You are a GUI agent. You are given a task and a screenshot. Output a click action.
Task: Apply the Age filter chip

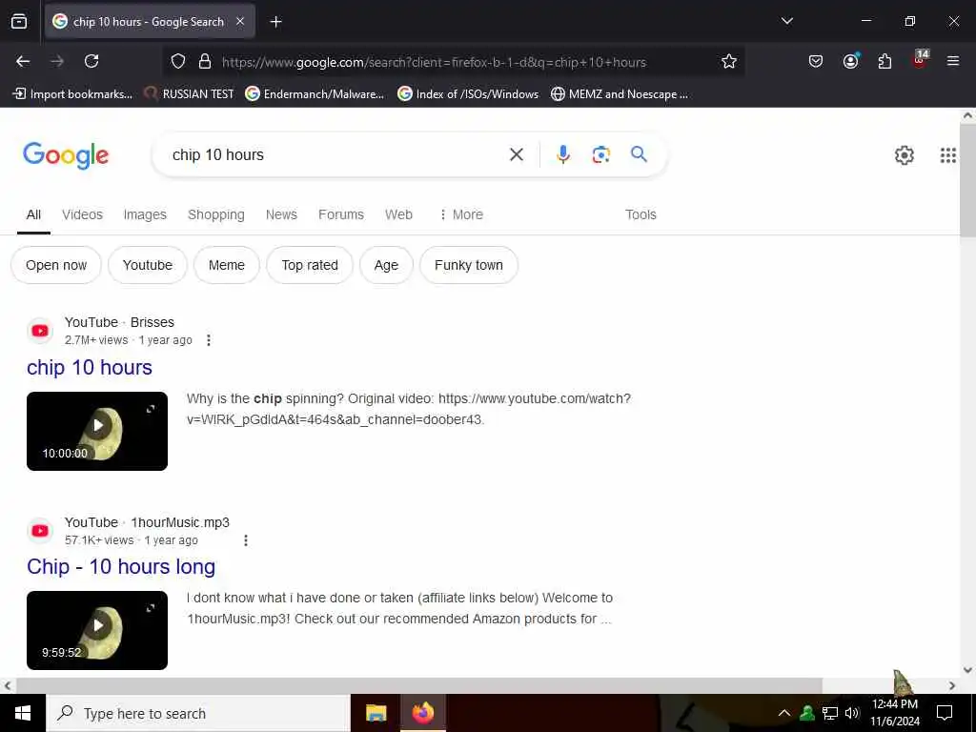(386, 265)
